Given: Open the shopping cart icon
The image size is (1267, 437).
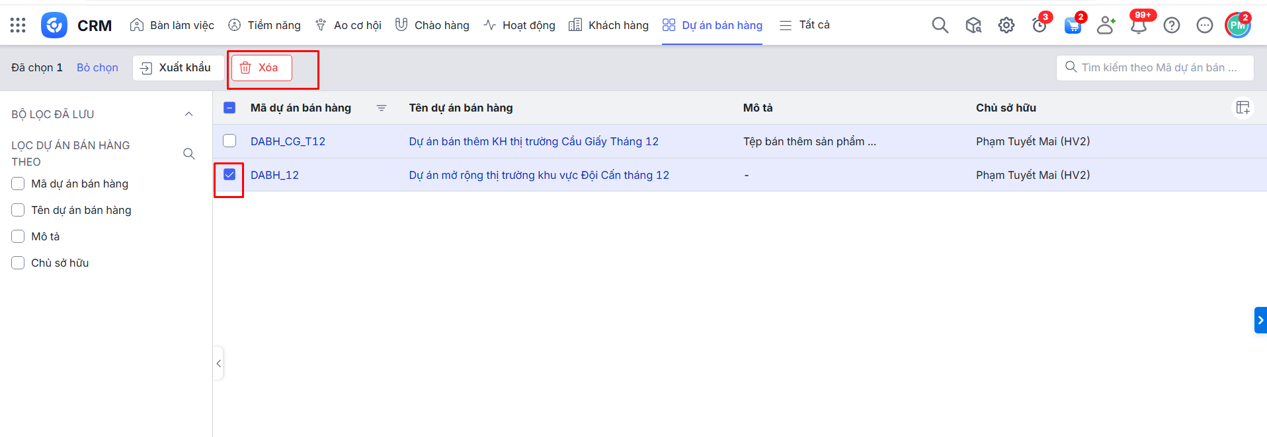Looking at the screenshot, I should pyautogui.click(x=1072, y=26).
